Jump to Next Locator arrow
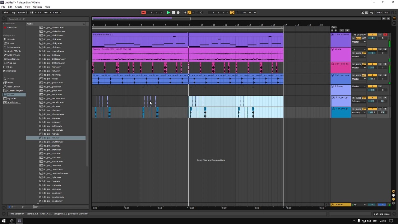 336,30
